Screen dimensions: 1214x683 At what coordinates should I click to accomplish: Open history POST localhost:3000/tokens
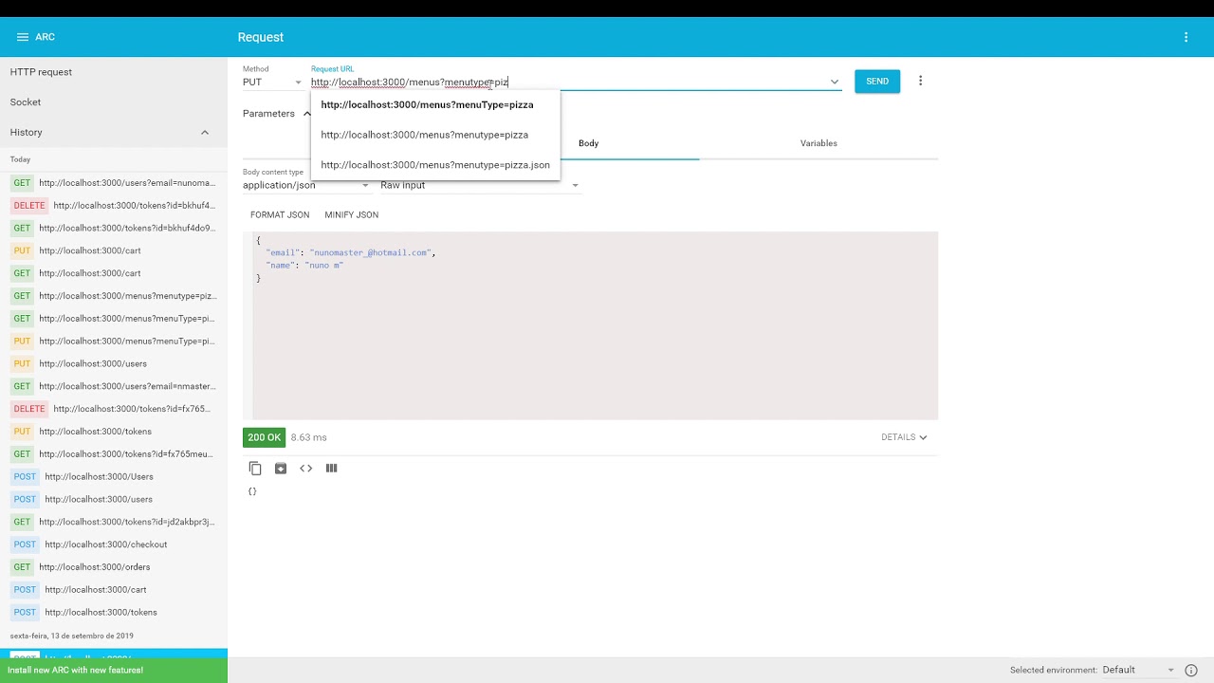pyautogui.click(x=114, y=613)
